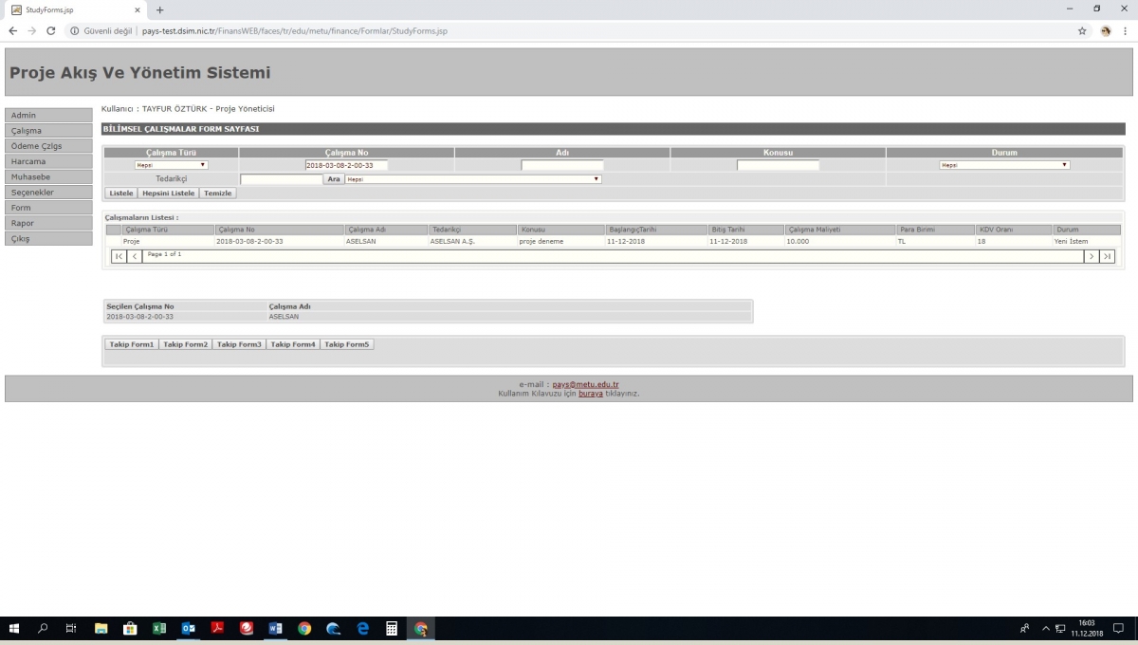Go to last page of results list
The height and width of the screenshot is (645, 1138).
pos(1107,256)
